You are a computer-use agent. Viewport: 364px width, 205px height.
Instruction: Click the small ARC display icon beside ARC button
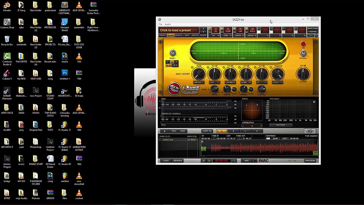click(255, 161)
